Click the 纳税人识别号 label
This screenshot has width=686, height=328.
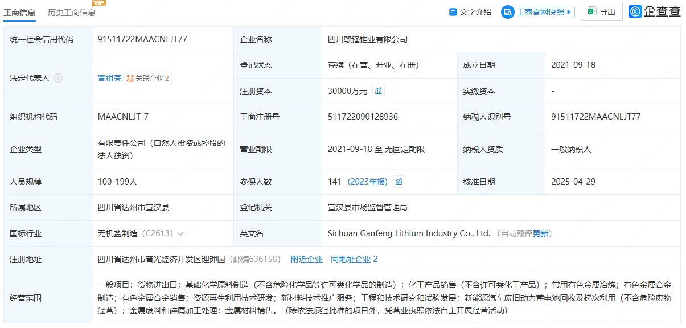coord(487,117)
